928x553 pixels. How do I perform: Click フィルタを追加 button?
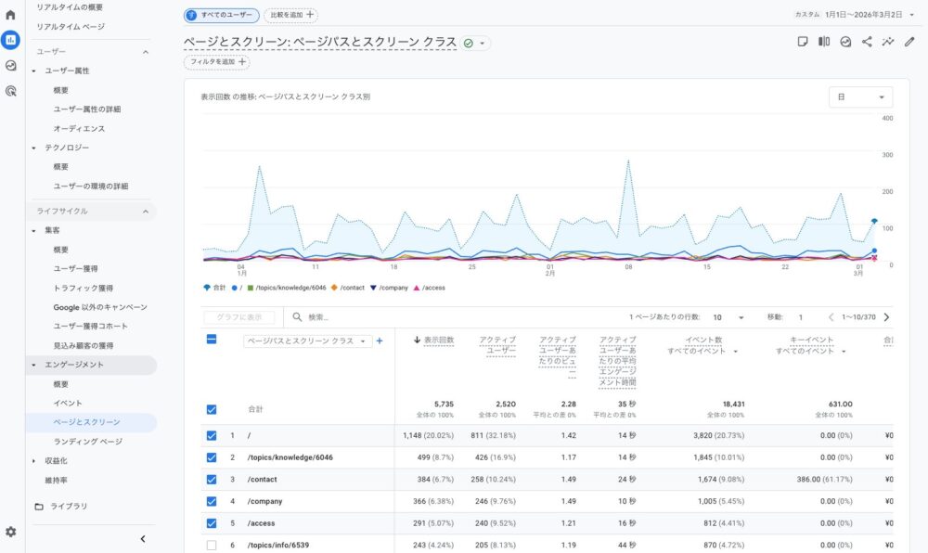(217, 62)
